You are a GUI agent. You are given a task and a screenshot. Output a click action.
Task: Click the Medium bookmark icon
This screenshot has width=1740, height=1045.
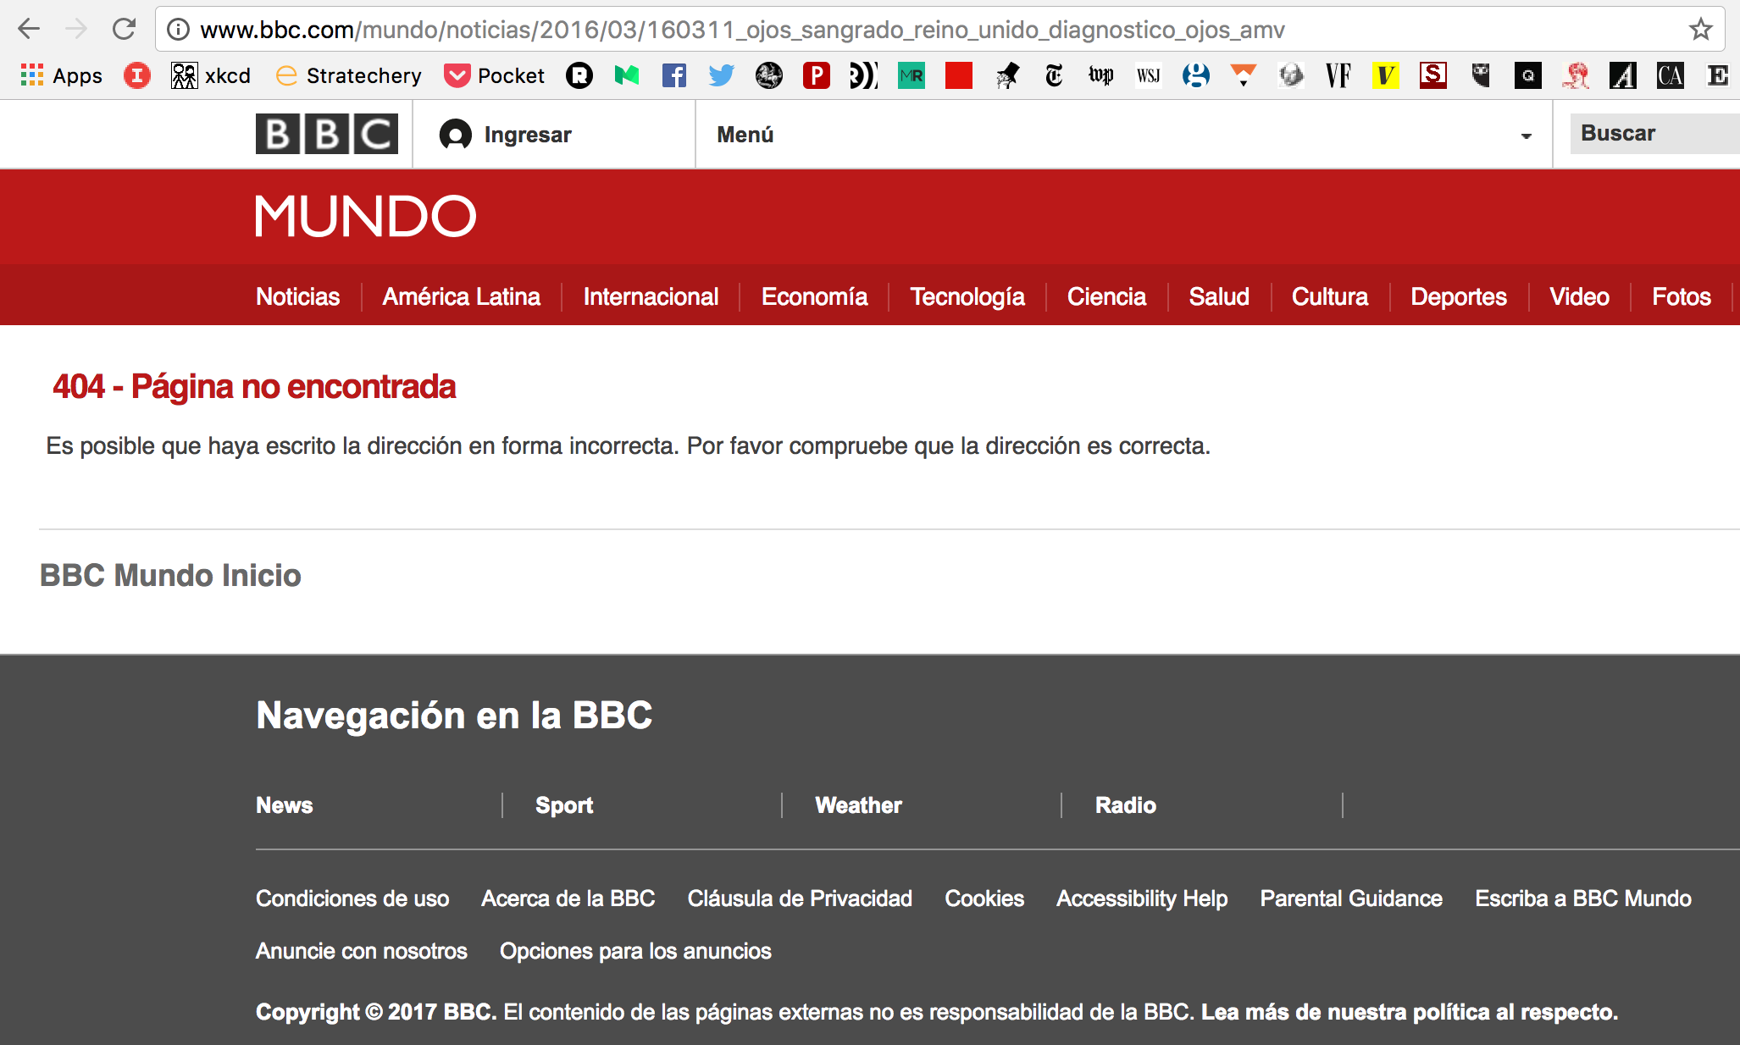[626, 76]
